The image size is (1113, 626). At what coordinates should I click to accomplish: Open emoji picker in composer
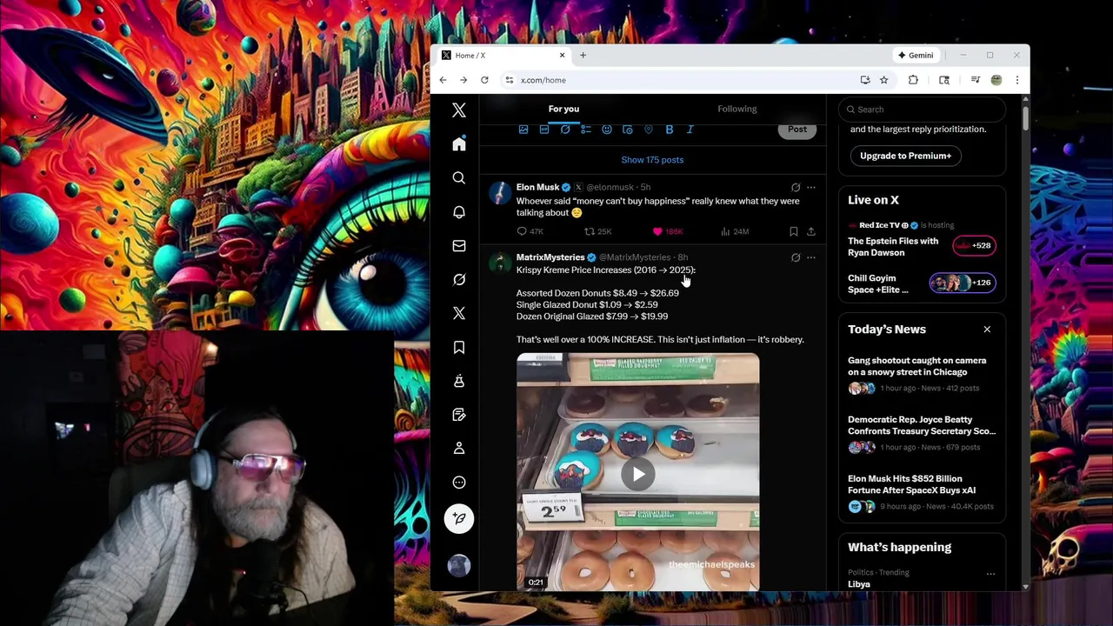(x=607, y=130)
